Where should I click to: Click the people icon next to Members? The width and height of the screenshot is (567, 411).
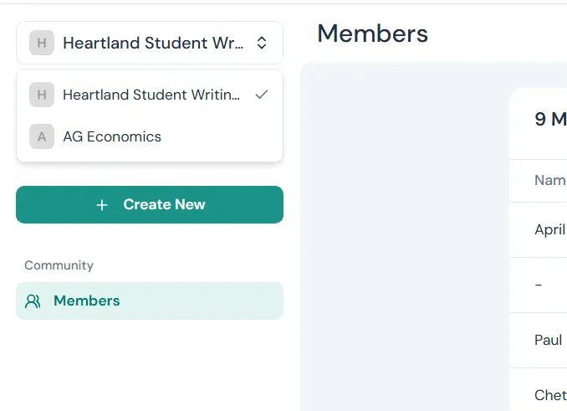33,301
